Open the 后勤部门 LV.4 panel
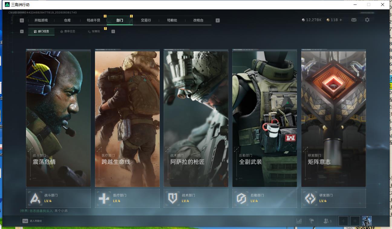 265,198
